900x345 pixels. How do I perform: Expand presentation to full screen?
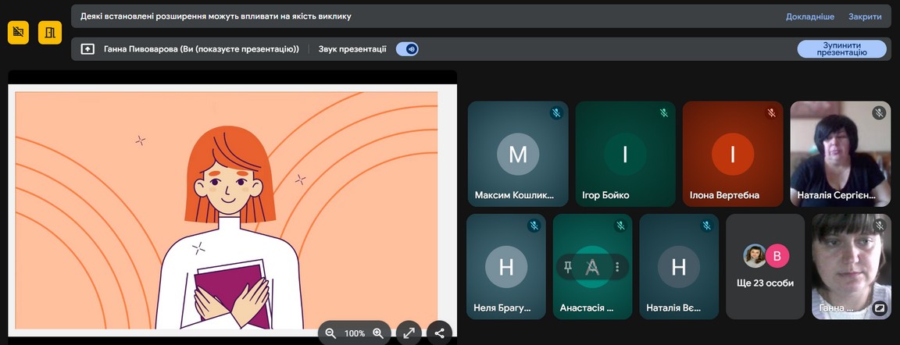coord(409,333)
